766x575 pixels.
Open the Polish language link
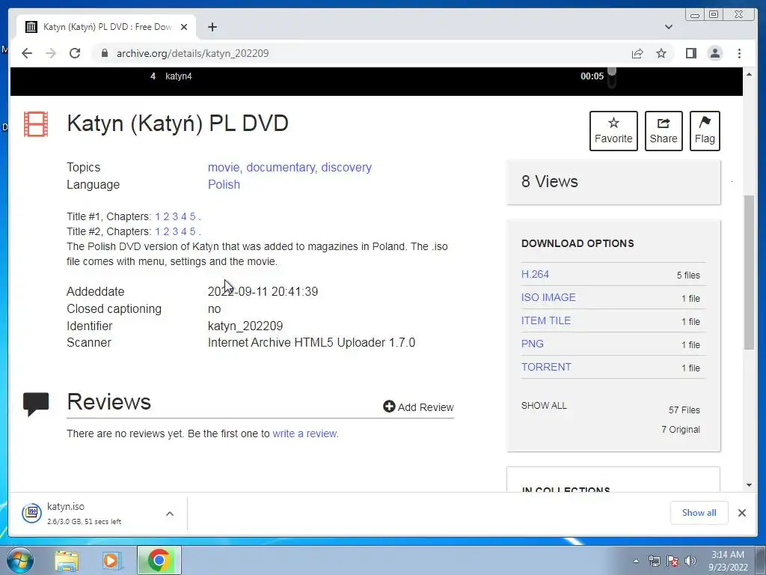click(x=224, y=184)
